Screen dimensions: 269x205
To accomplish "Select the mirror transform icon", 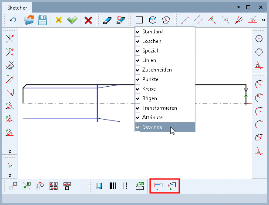I will (27, 185).
